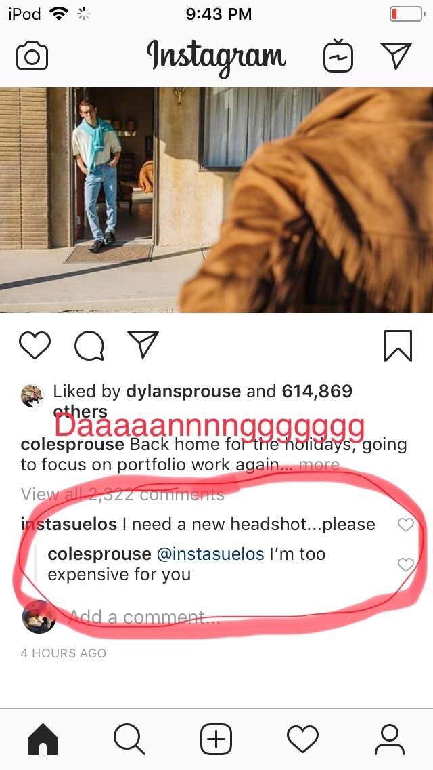Screen dimensions: 433x770
Task: Go to the Home tab
Action: pos(43,739)
